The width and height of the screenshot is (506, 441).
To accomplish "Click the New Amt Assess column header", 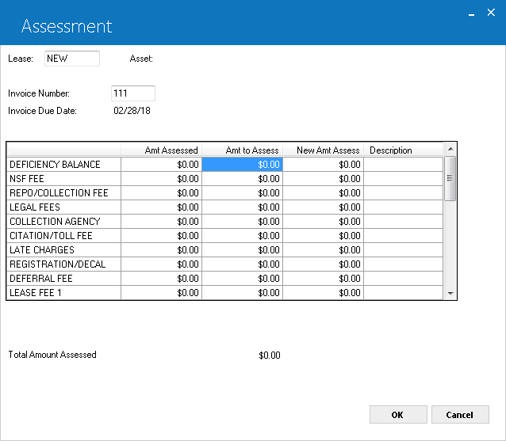I will pos(324,150).
